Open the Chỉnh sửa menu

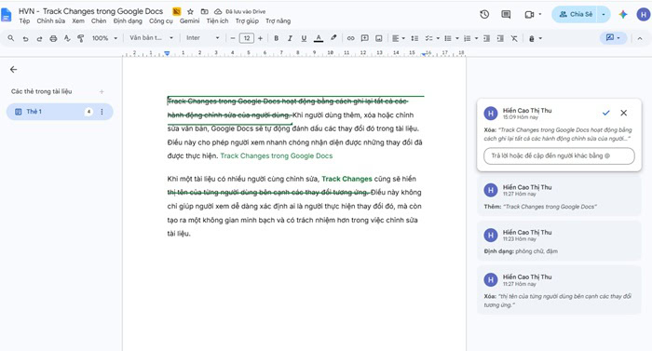click(x=50, y=21)
